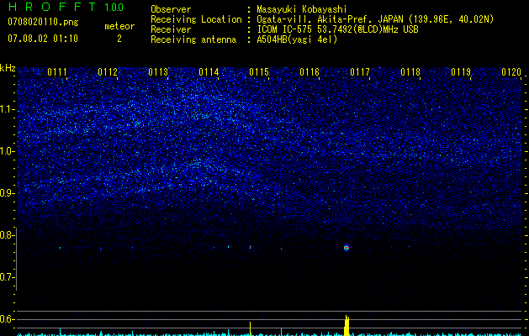Select the Ogata-vill. Akita-Pref. JAPAN location text
This screenshot has height=336, width=529.
pos(375,20)
